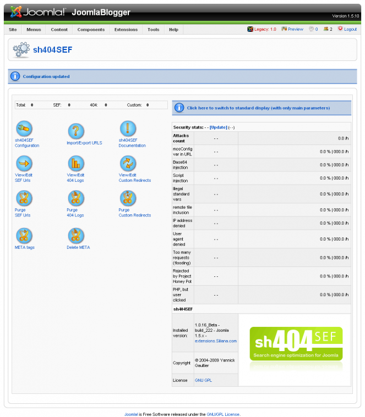Image resolution: width=365 pixels, height=417 pixels.
Task: Click the sh404SEF gears title icon
Action: 21,50
